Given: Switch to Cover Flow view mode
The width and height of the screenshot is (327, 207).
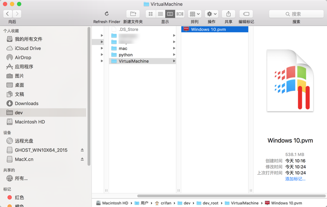Looking at the screenshot, I should point(180,14).
